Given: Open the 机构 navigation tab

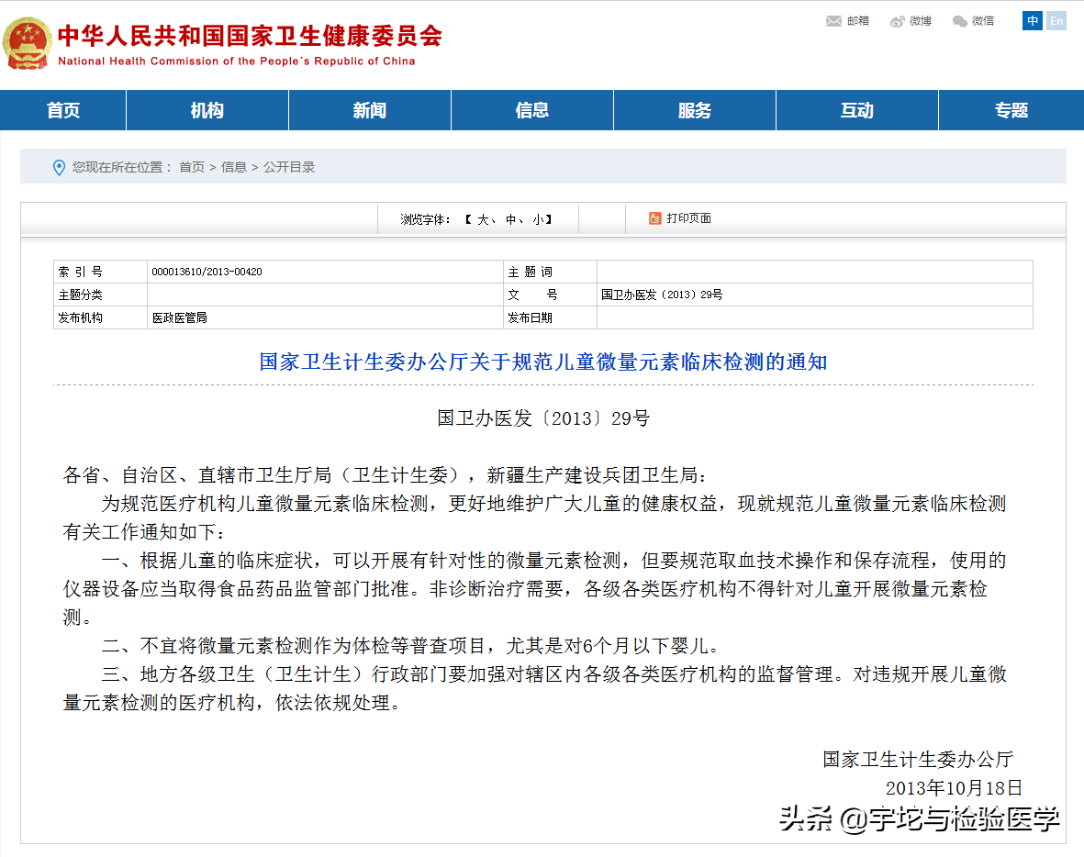Looking at the screenshot, I should 207,110.
